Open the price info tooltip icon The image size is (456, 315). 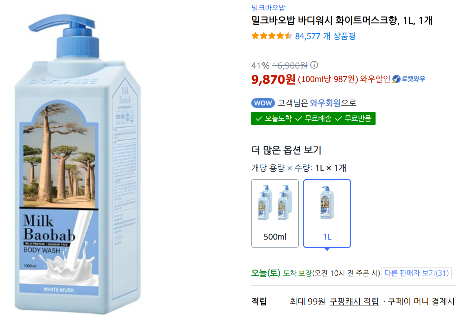tap(315, 65)
